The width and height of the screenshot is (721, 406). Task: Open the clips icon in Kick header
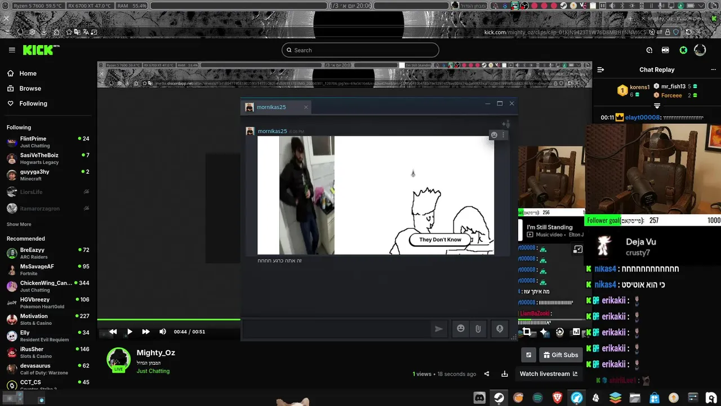coord(665,50)
